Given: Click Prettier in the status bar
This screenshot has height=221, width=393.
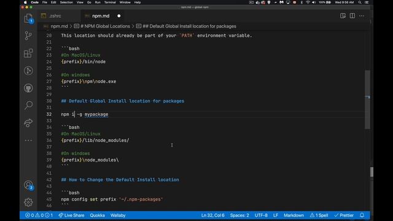Looking at the screenshot, I should [344, 215].
